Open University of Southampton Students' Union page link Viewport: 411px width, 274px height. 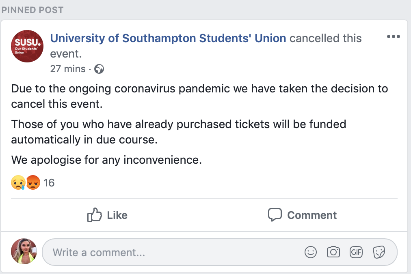(168, 38)
